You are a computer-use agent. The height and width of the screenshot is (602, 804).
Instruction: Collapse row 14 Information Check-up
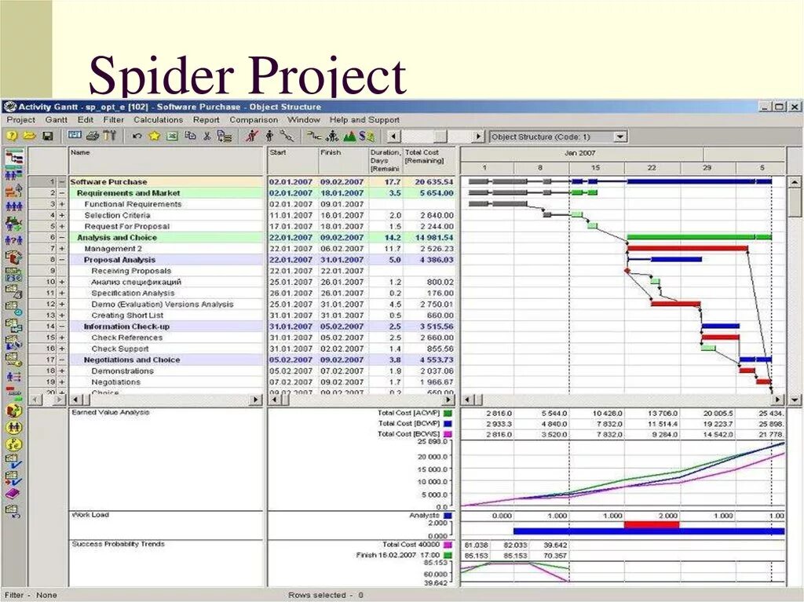(x=62, y=327)
